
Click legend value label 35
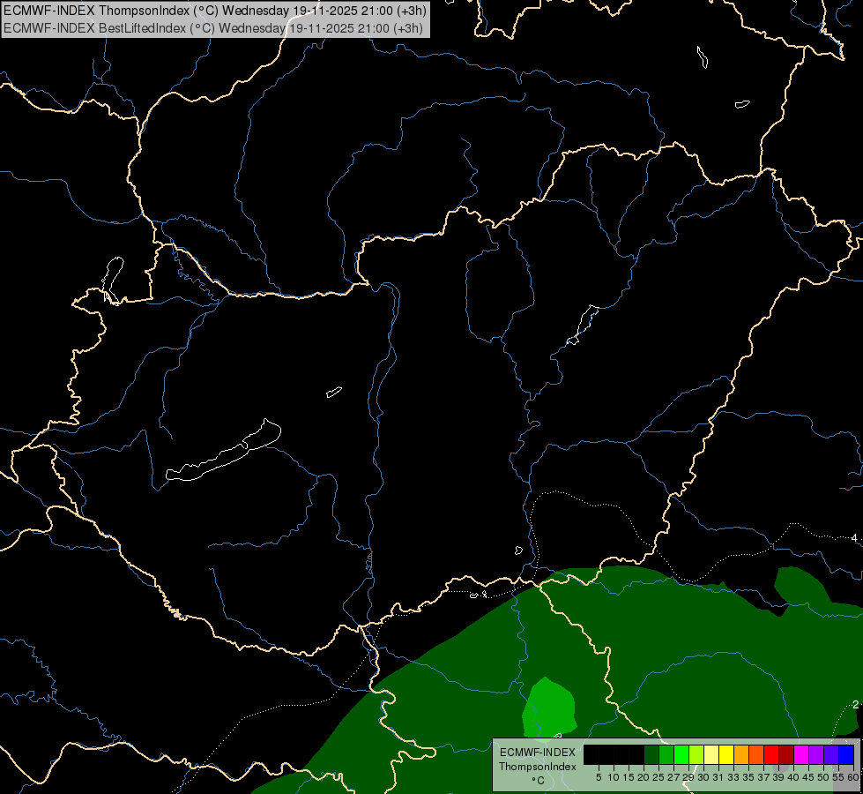pos(748,777)
